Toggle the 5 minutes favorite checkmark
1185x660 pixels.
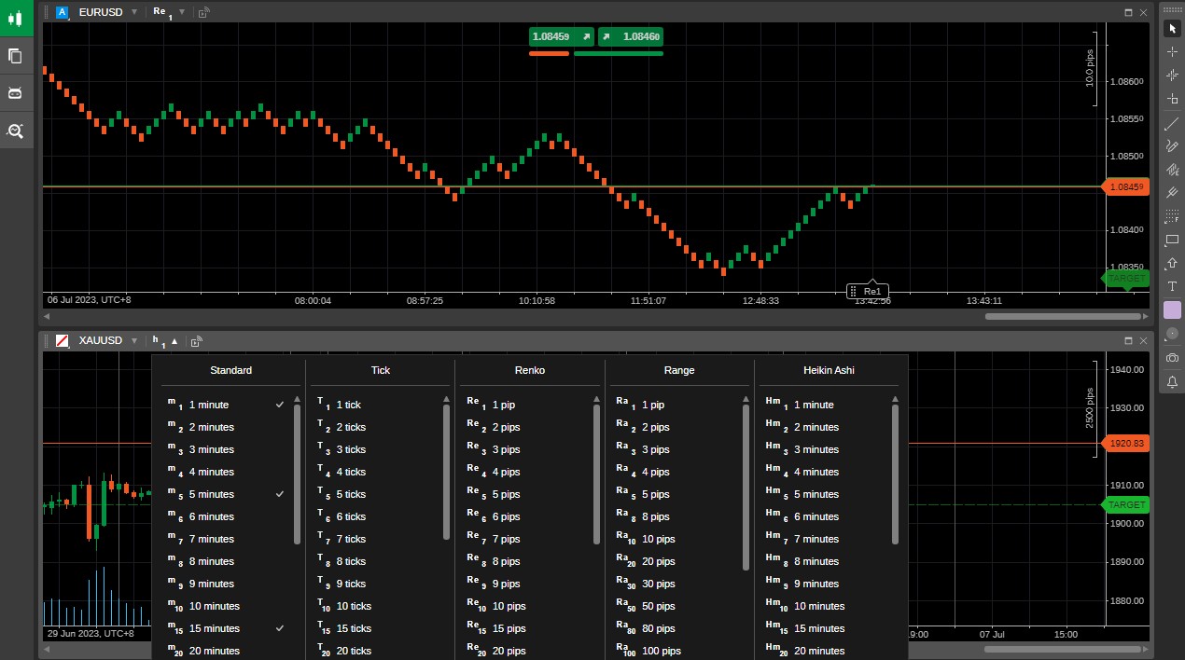point(280,494)
